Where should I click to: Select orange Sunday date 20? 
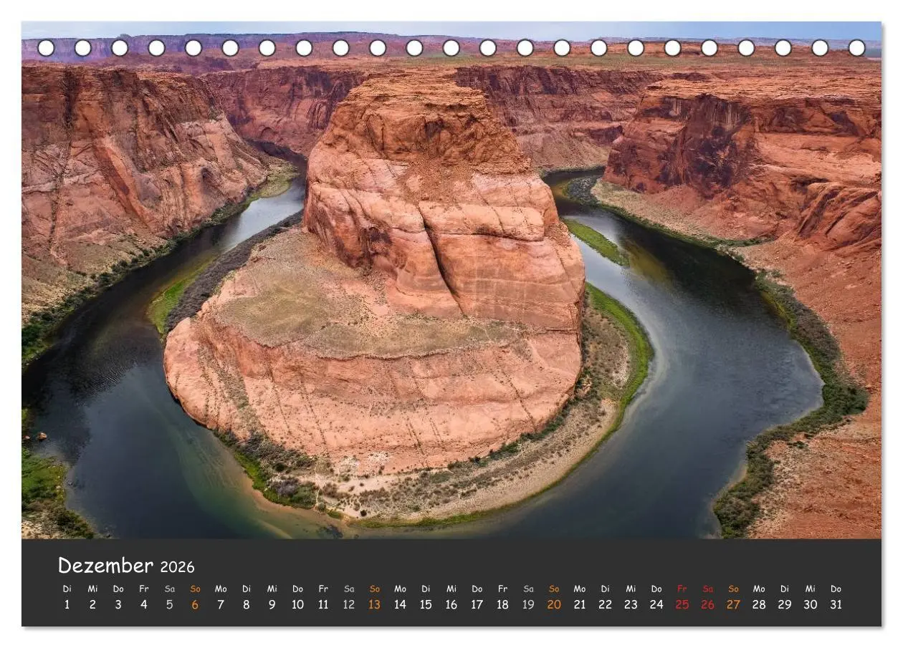coord(554,604)
